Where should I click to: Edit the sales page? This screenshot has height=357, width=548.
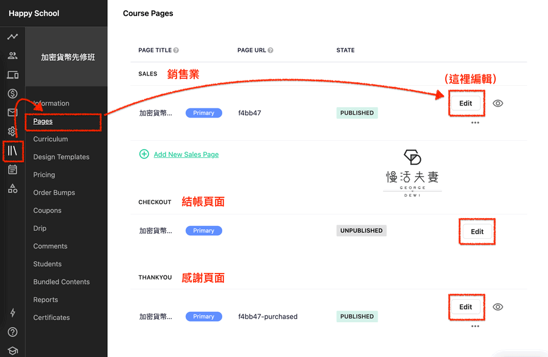[466, 104]
